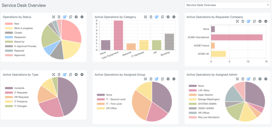Duplicate Active Operations by Category widget

[162, 17]
